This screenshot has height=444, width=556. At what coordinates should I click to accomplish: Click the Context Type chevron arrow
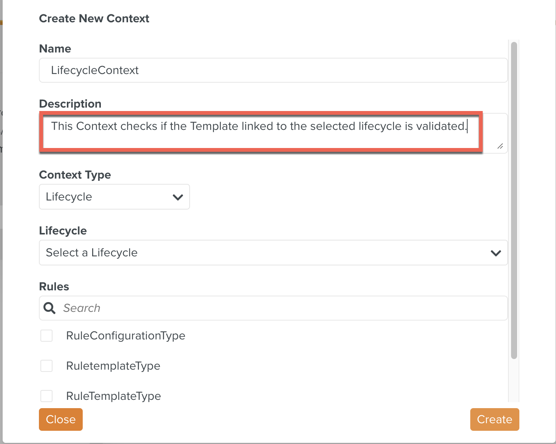click(178, 197)
